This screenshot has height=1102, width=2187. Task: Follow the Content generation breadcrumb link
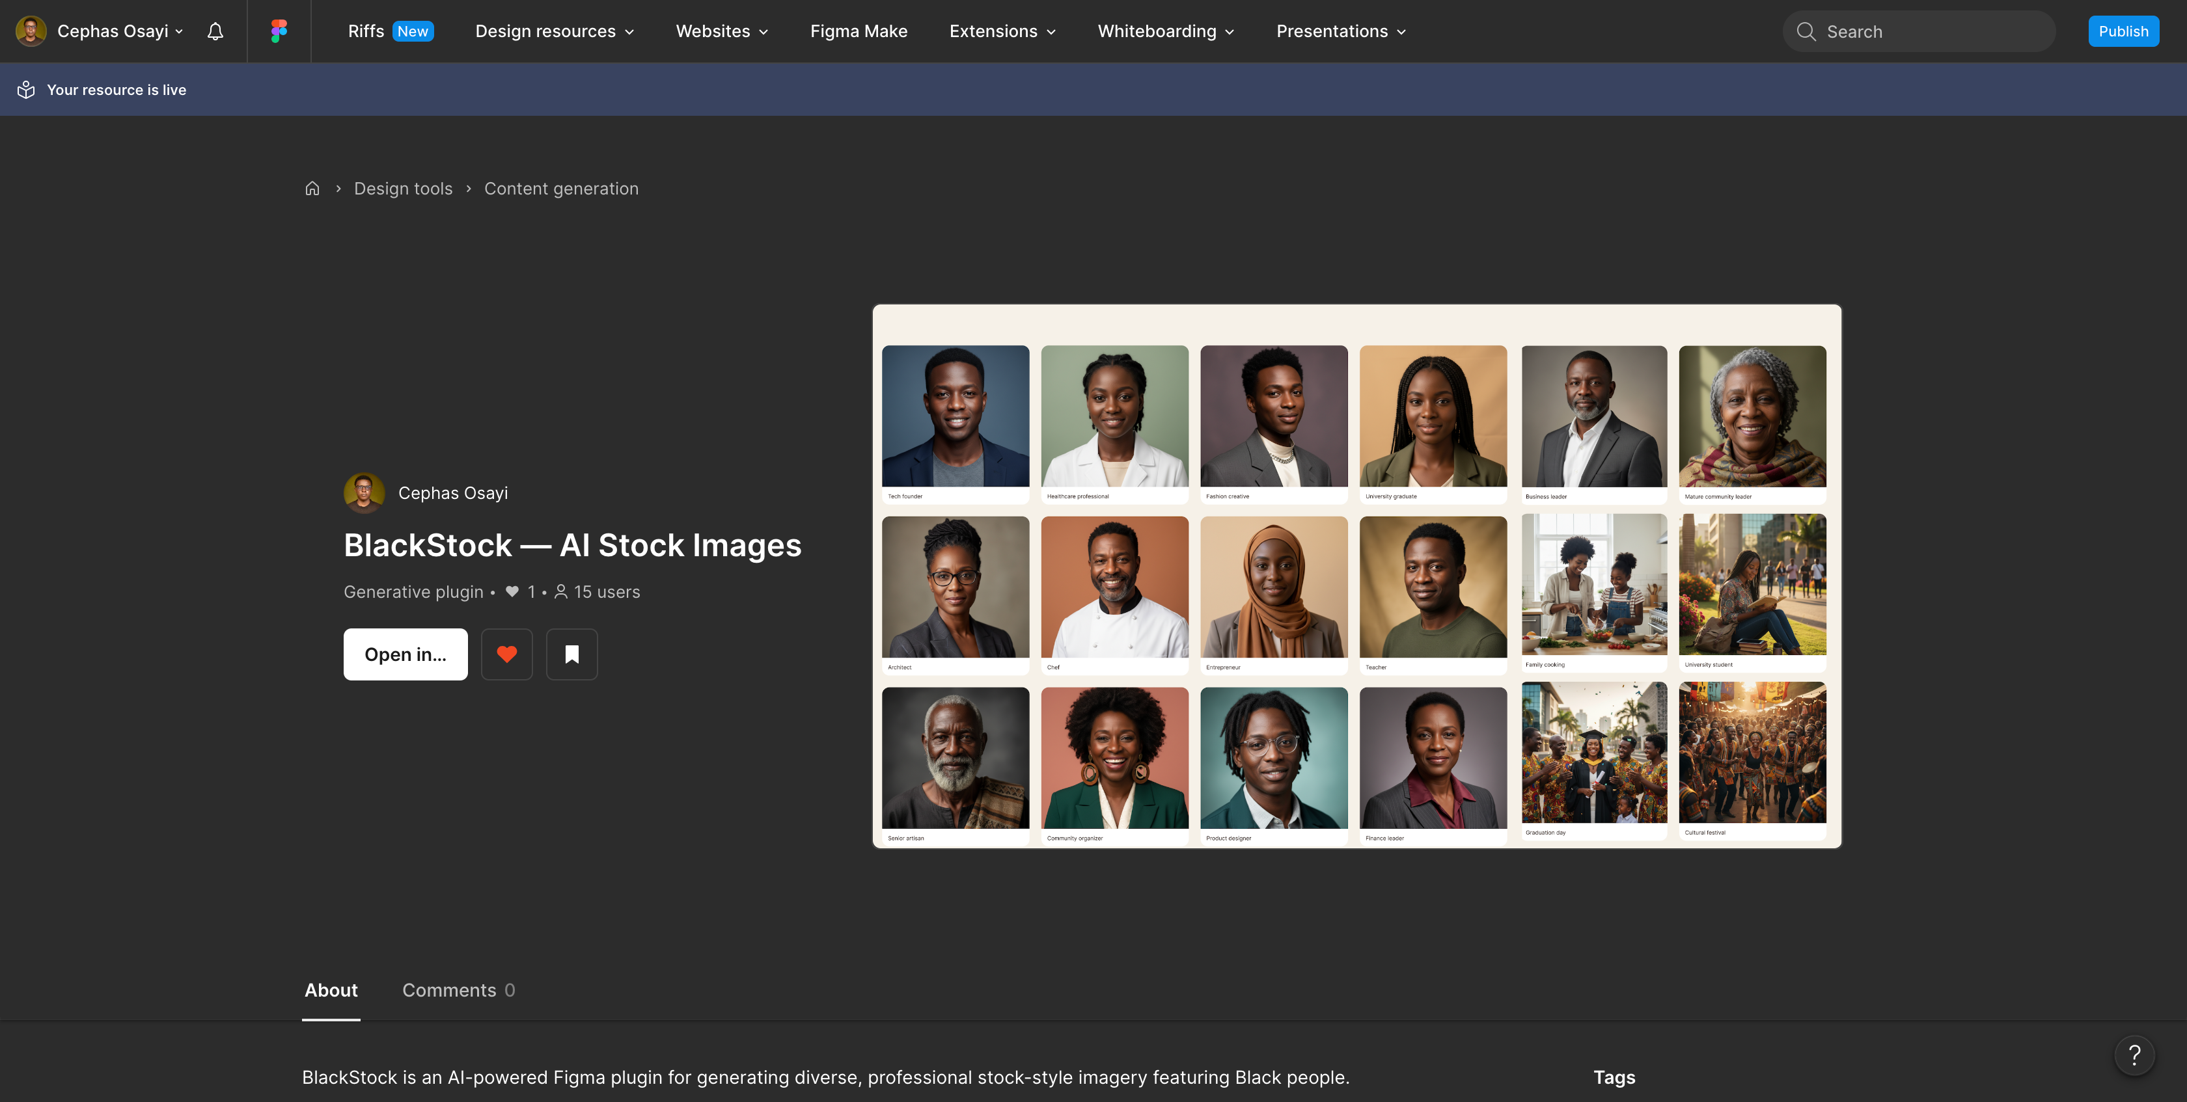[x=561, y=189]
